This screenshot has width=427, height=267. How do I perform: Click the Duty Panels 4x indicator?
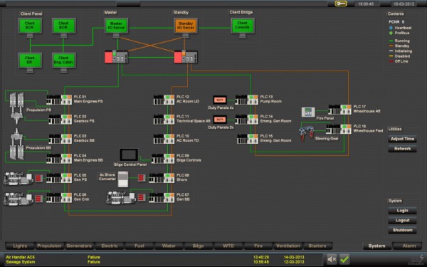pos(220,100)
